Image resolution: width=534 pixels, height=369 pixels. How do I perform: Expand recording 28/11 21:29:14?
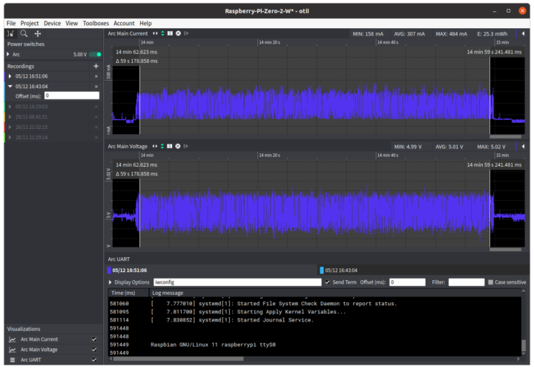point(10,137)
